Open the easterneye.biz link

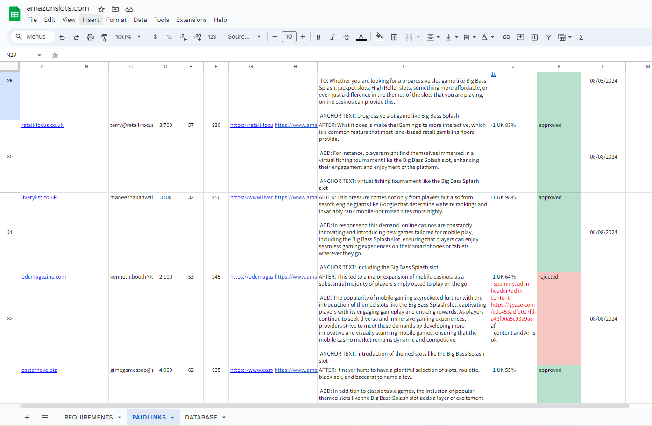pyautogui.click(x=39, y=370)
